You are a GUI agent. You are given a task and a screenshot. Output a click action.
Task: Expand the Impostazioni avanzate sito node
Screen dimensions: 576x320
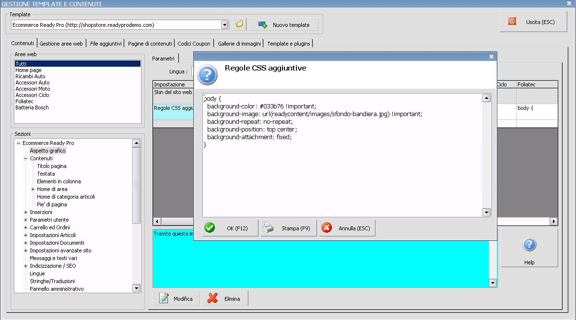click(26, 250)
